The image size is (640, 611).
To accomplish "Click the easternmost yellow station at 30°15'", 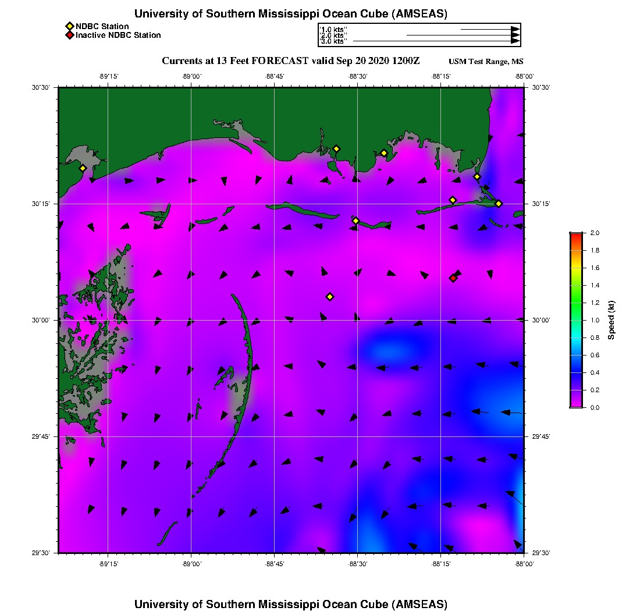I will click(x=499, y=203).
